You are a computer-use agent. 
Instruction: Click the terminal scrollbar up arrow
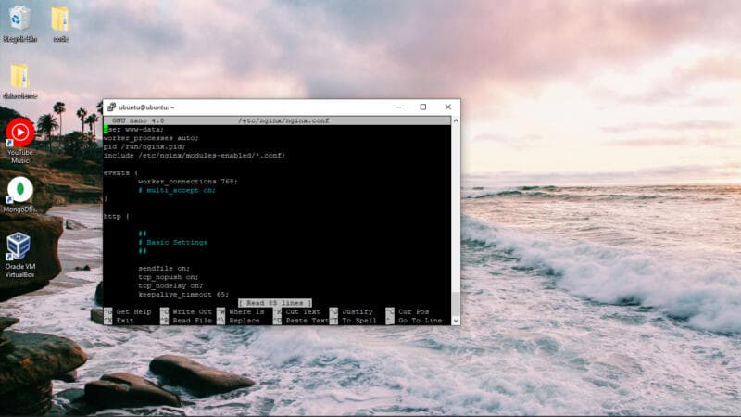point(456,120)
